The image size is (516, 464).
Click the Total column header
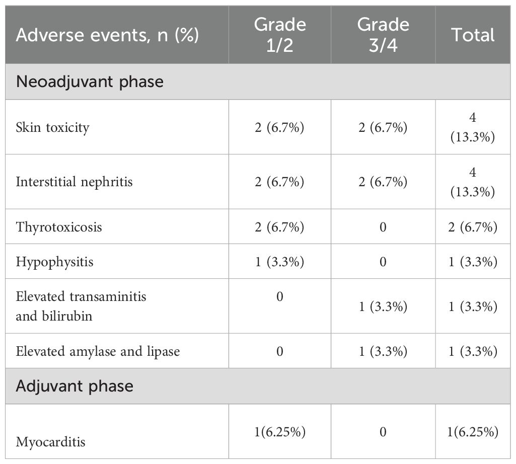click(473, 35)
